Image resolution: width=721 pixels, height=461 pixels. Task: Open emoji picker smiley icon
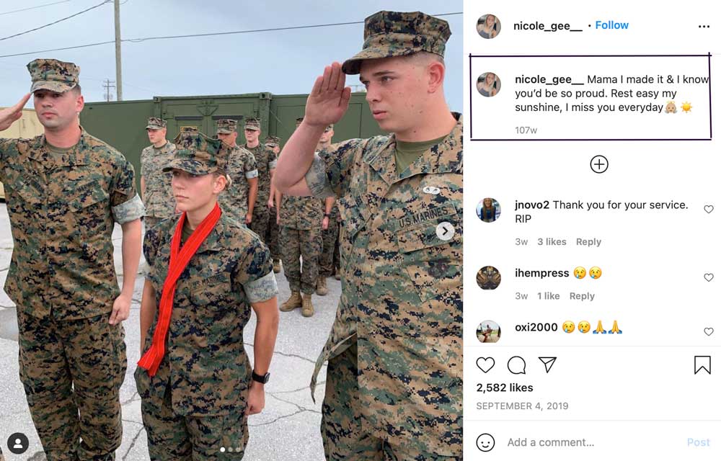coord(485,443)
